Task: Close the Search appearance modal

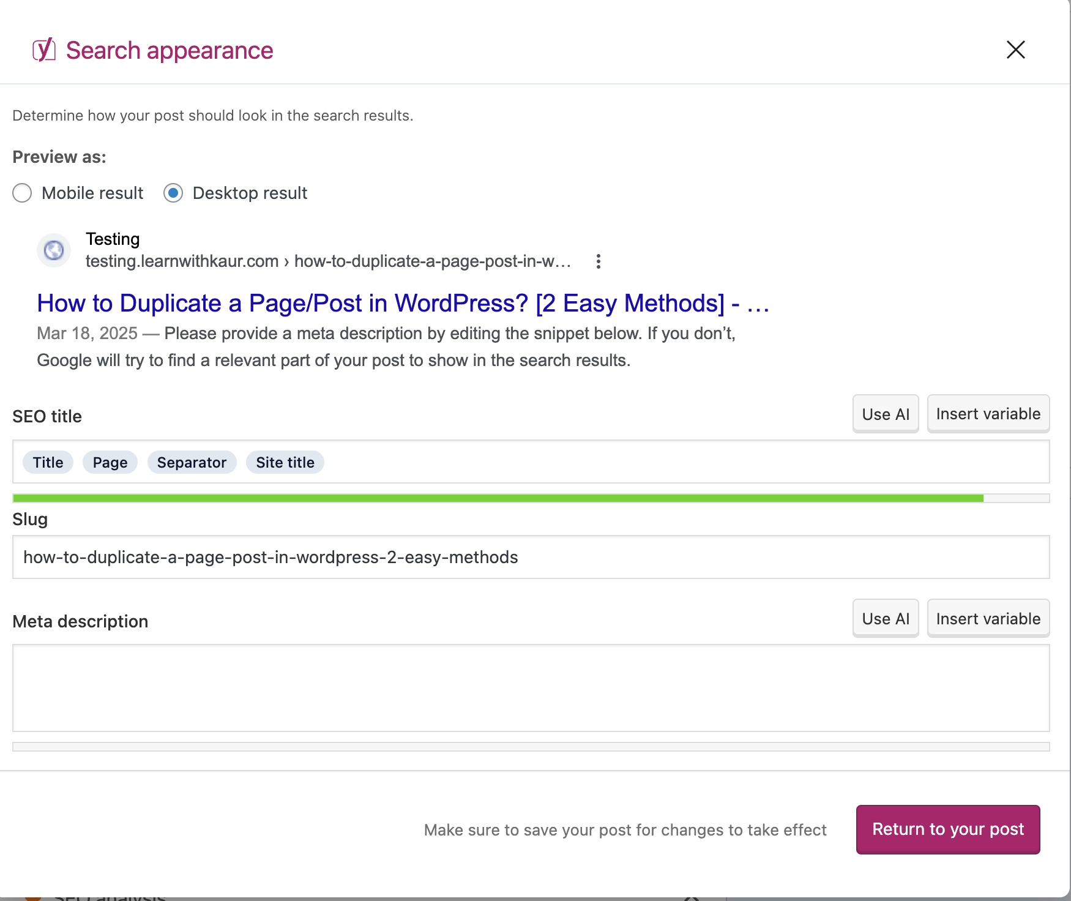Action: [1015, 50]
